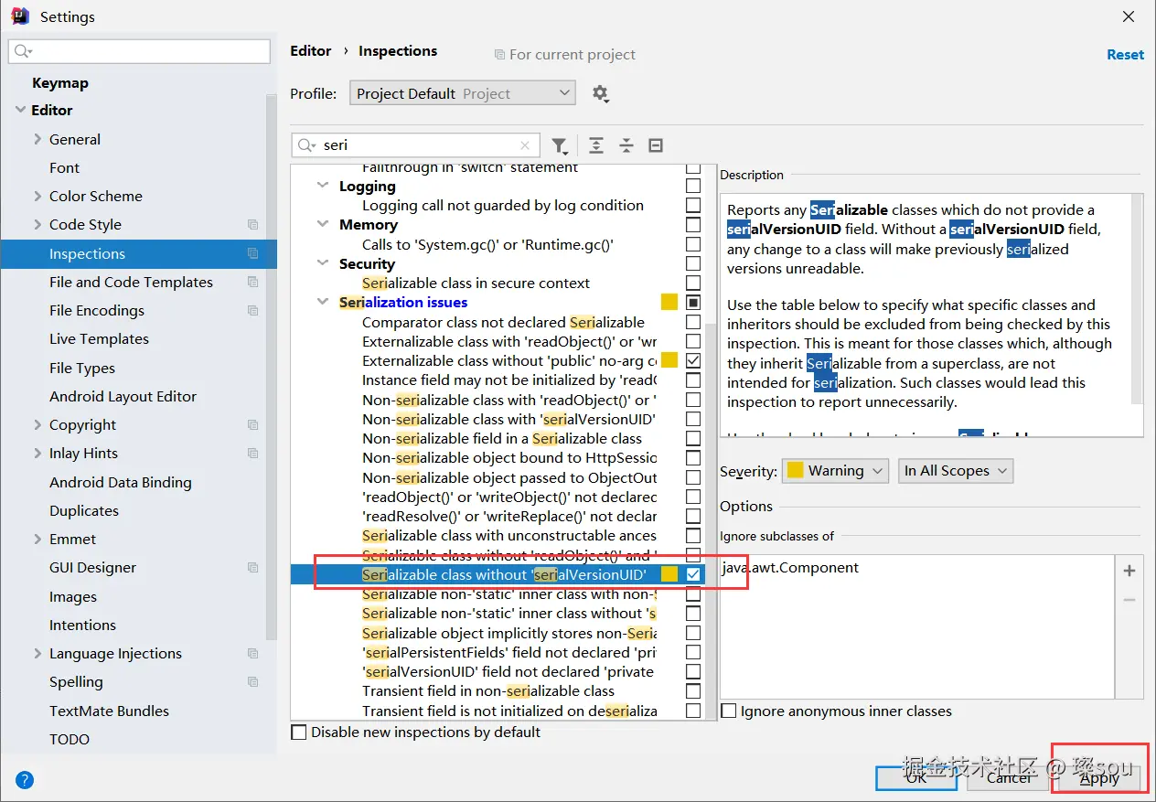Click yellow swatch on Externalizable class row
Viewport: 1156px width, 802px height.
point(669,360)
